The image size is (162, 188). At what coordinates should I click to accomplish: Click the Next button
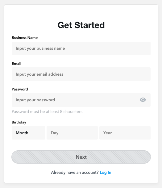click(x=81, y=157)
